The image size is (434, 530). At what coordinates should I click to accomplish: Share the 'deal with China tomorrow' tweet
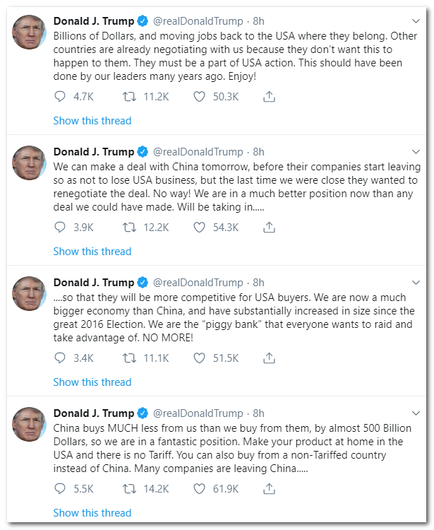click(x=269, y=228)
